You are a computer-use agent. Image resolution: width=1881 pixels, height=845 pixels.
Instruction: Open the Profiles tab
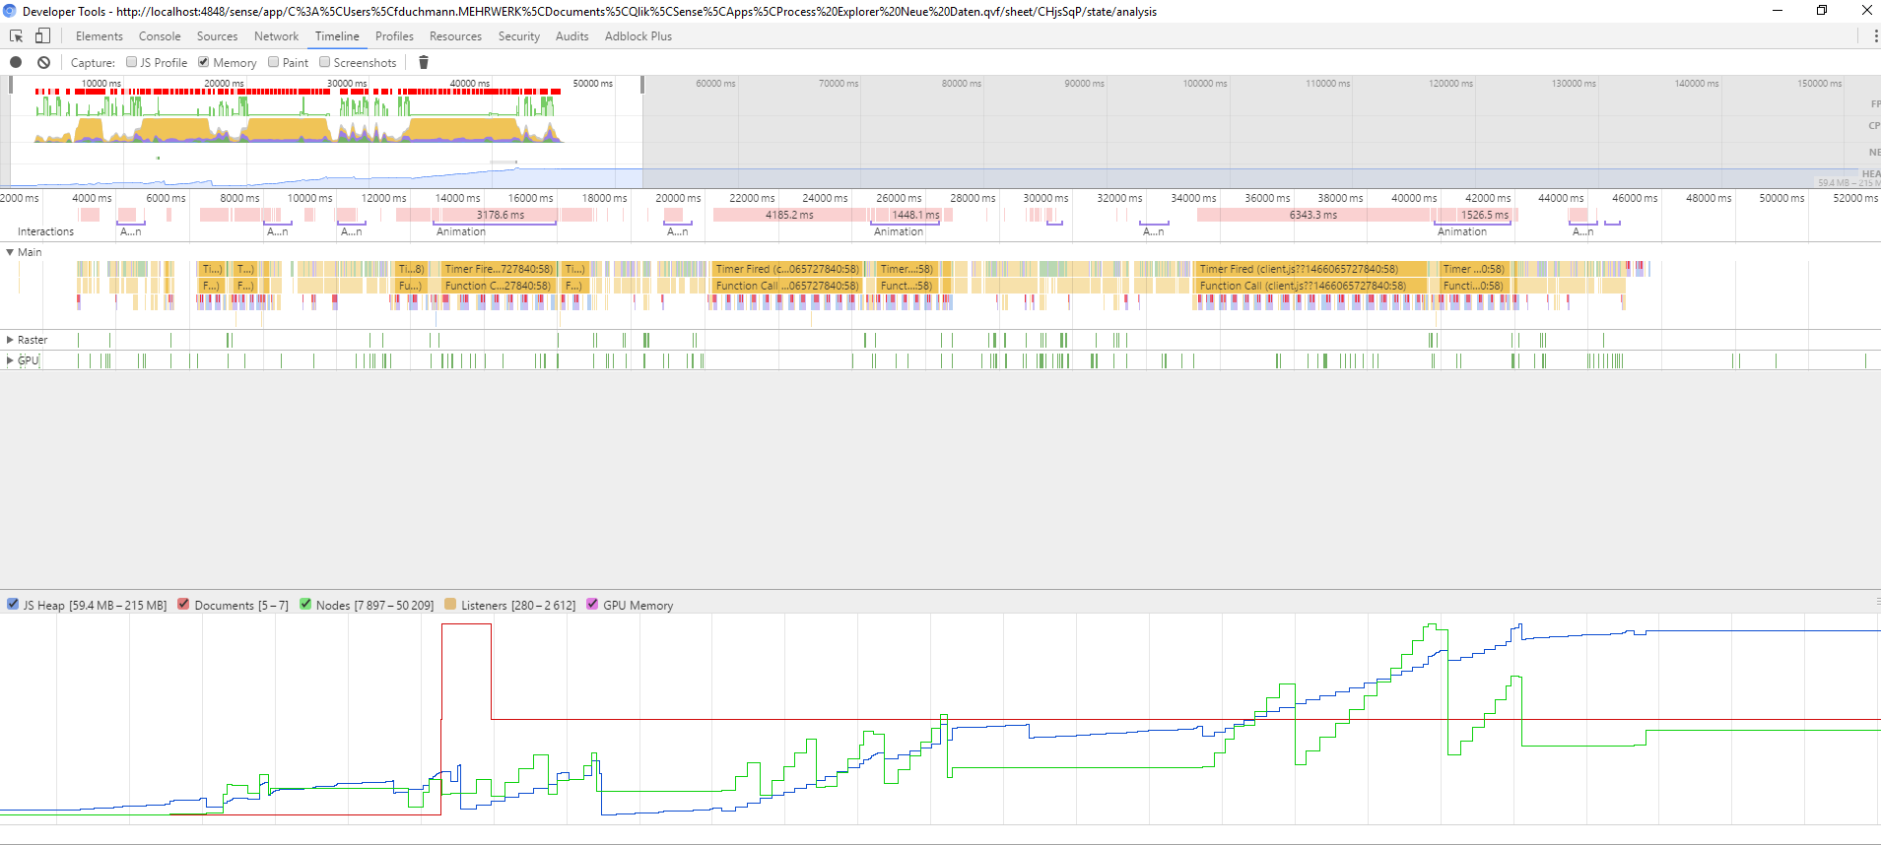pyautogui.click(x=394, y=36)
